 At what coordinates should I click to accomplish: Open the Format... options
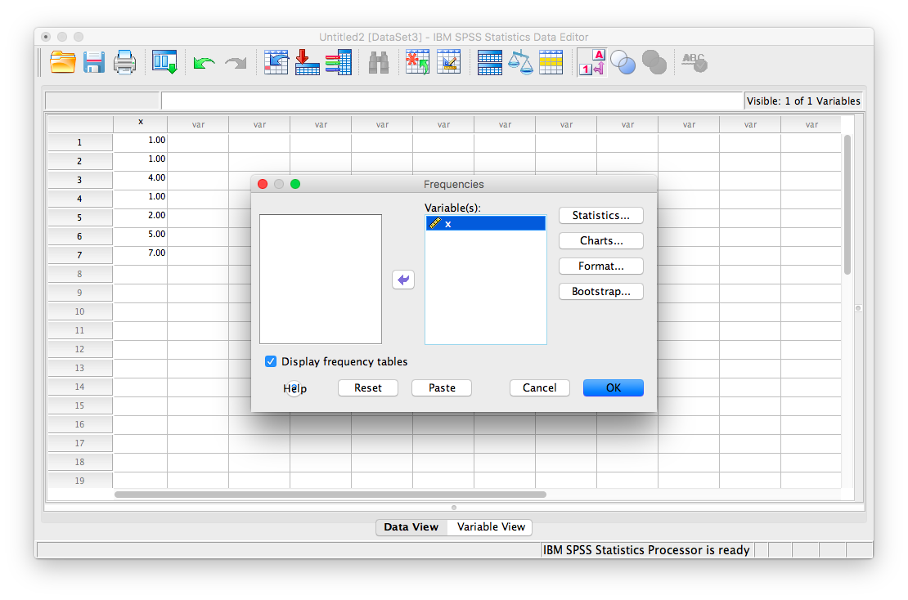coord(601,266)
